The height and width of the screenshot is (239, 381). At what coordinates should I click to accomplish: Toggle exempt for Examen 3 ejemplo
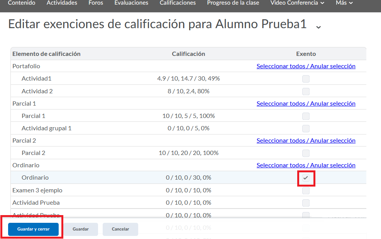point(306,190)
